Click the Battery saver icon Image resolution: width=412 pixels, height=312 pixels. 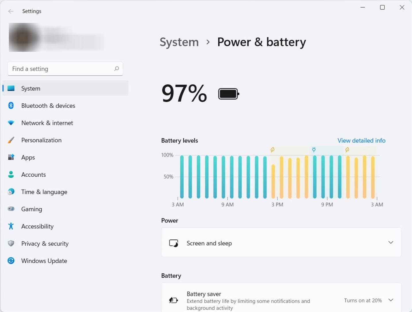173,300
